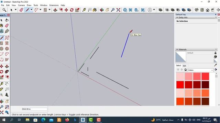Image resolution: width=220 pixels, height=123 pixels.
Task: Open the File menu
Action: click(x=2, y=5)
